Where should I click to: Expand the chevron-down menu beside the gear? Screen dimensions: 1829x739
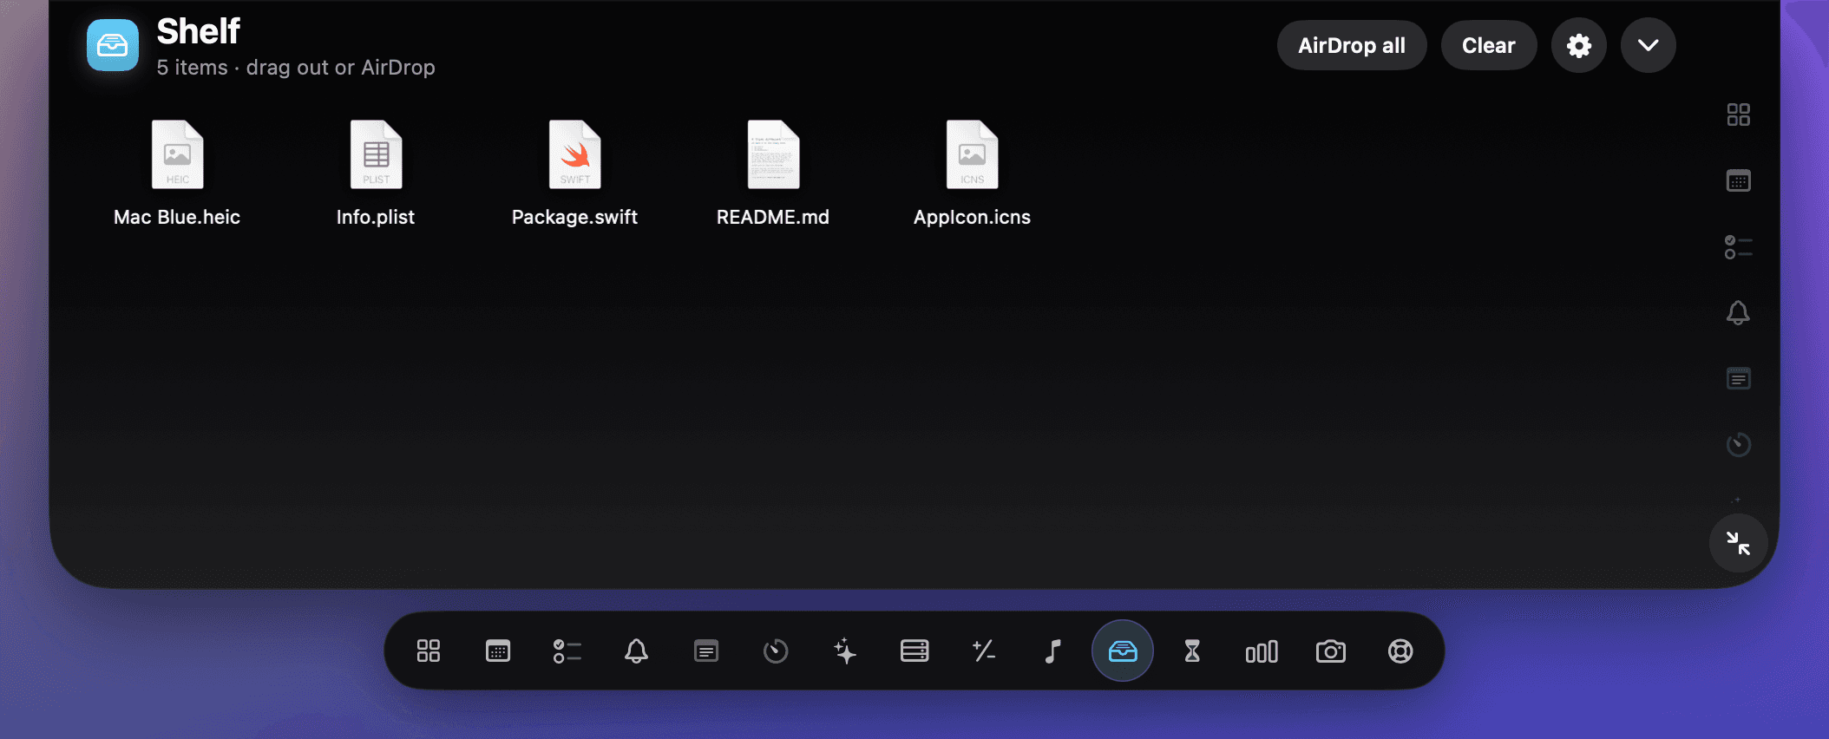pos(1649,45)
